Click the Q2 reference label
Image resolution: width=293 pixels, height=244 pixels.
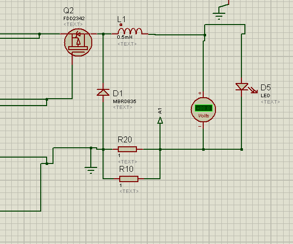tap(68, 10)
